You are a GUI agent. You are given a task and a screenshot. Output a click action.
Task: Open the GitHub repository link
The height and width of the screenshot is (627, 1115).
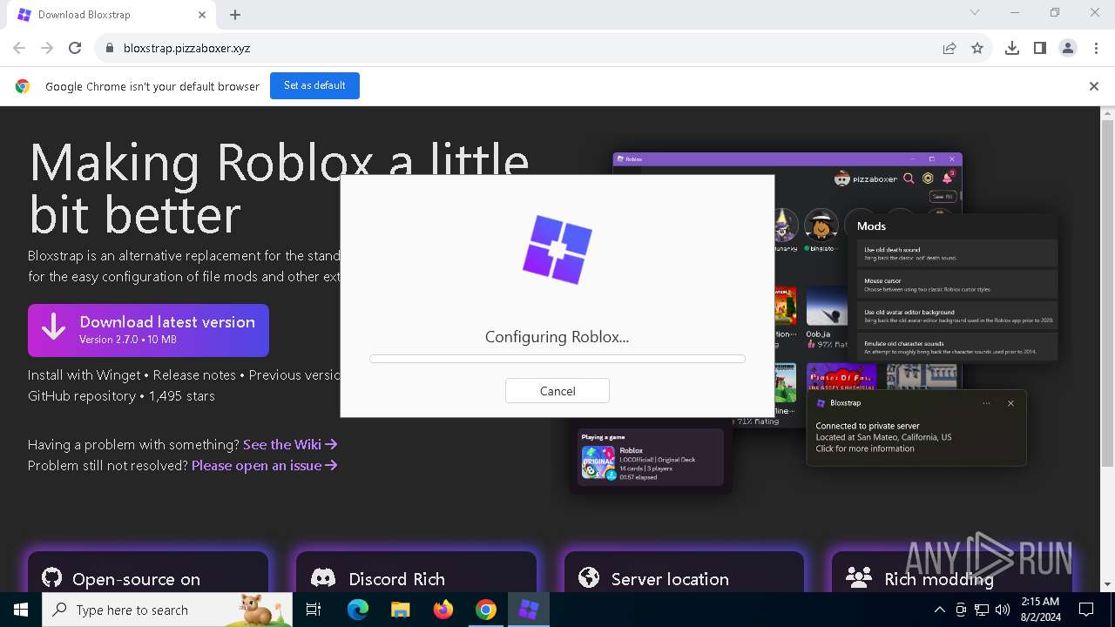[x=81, y=395]
